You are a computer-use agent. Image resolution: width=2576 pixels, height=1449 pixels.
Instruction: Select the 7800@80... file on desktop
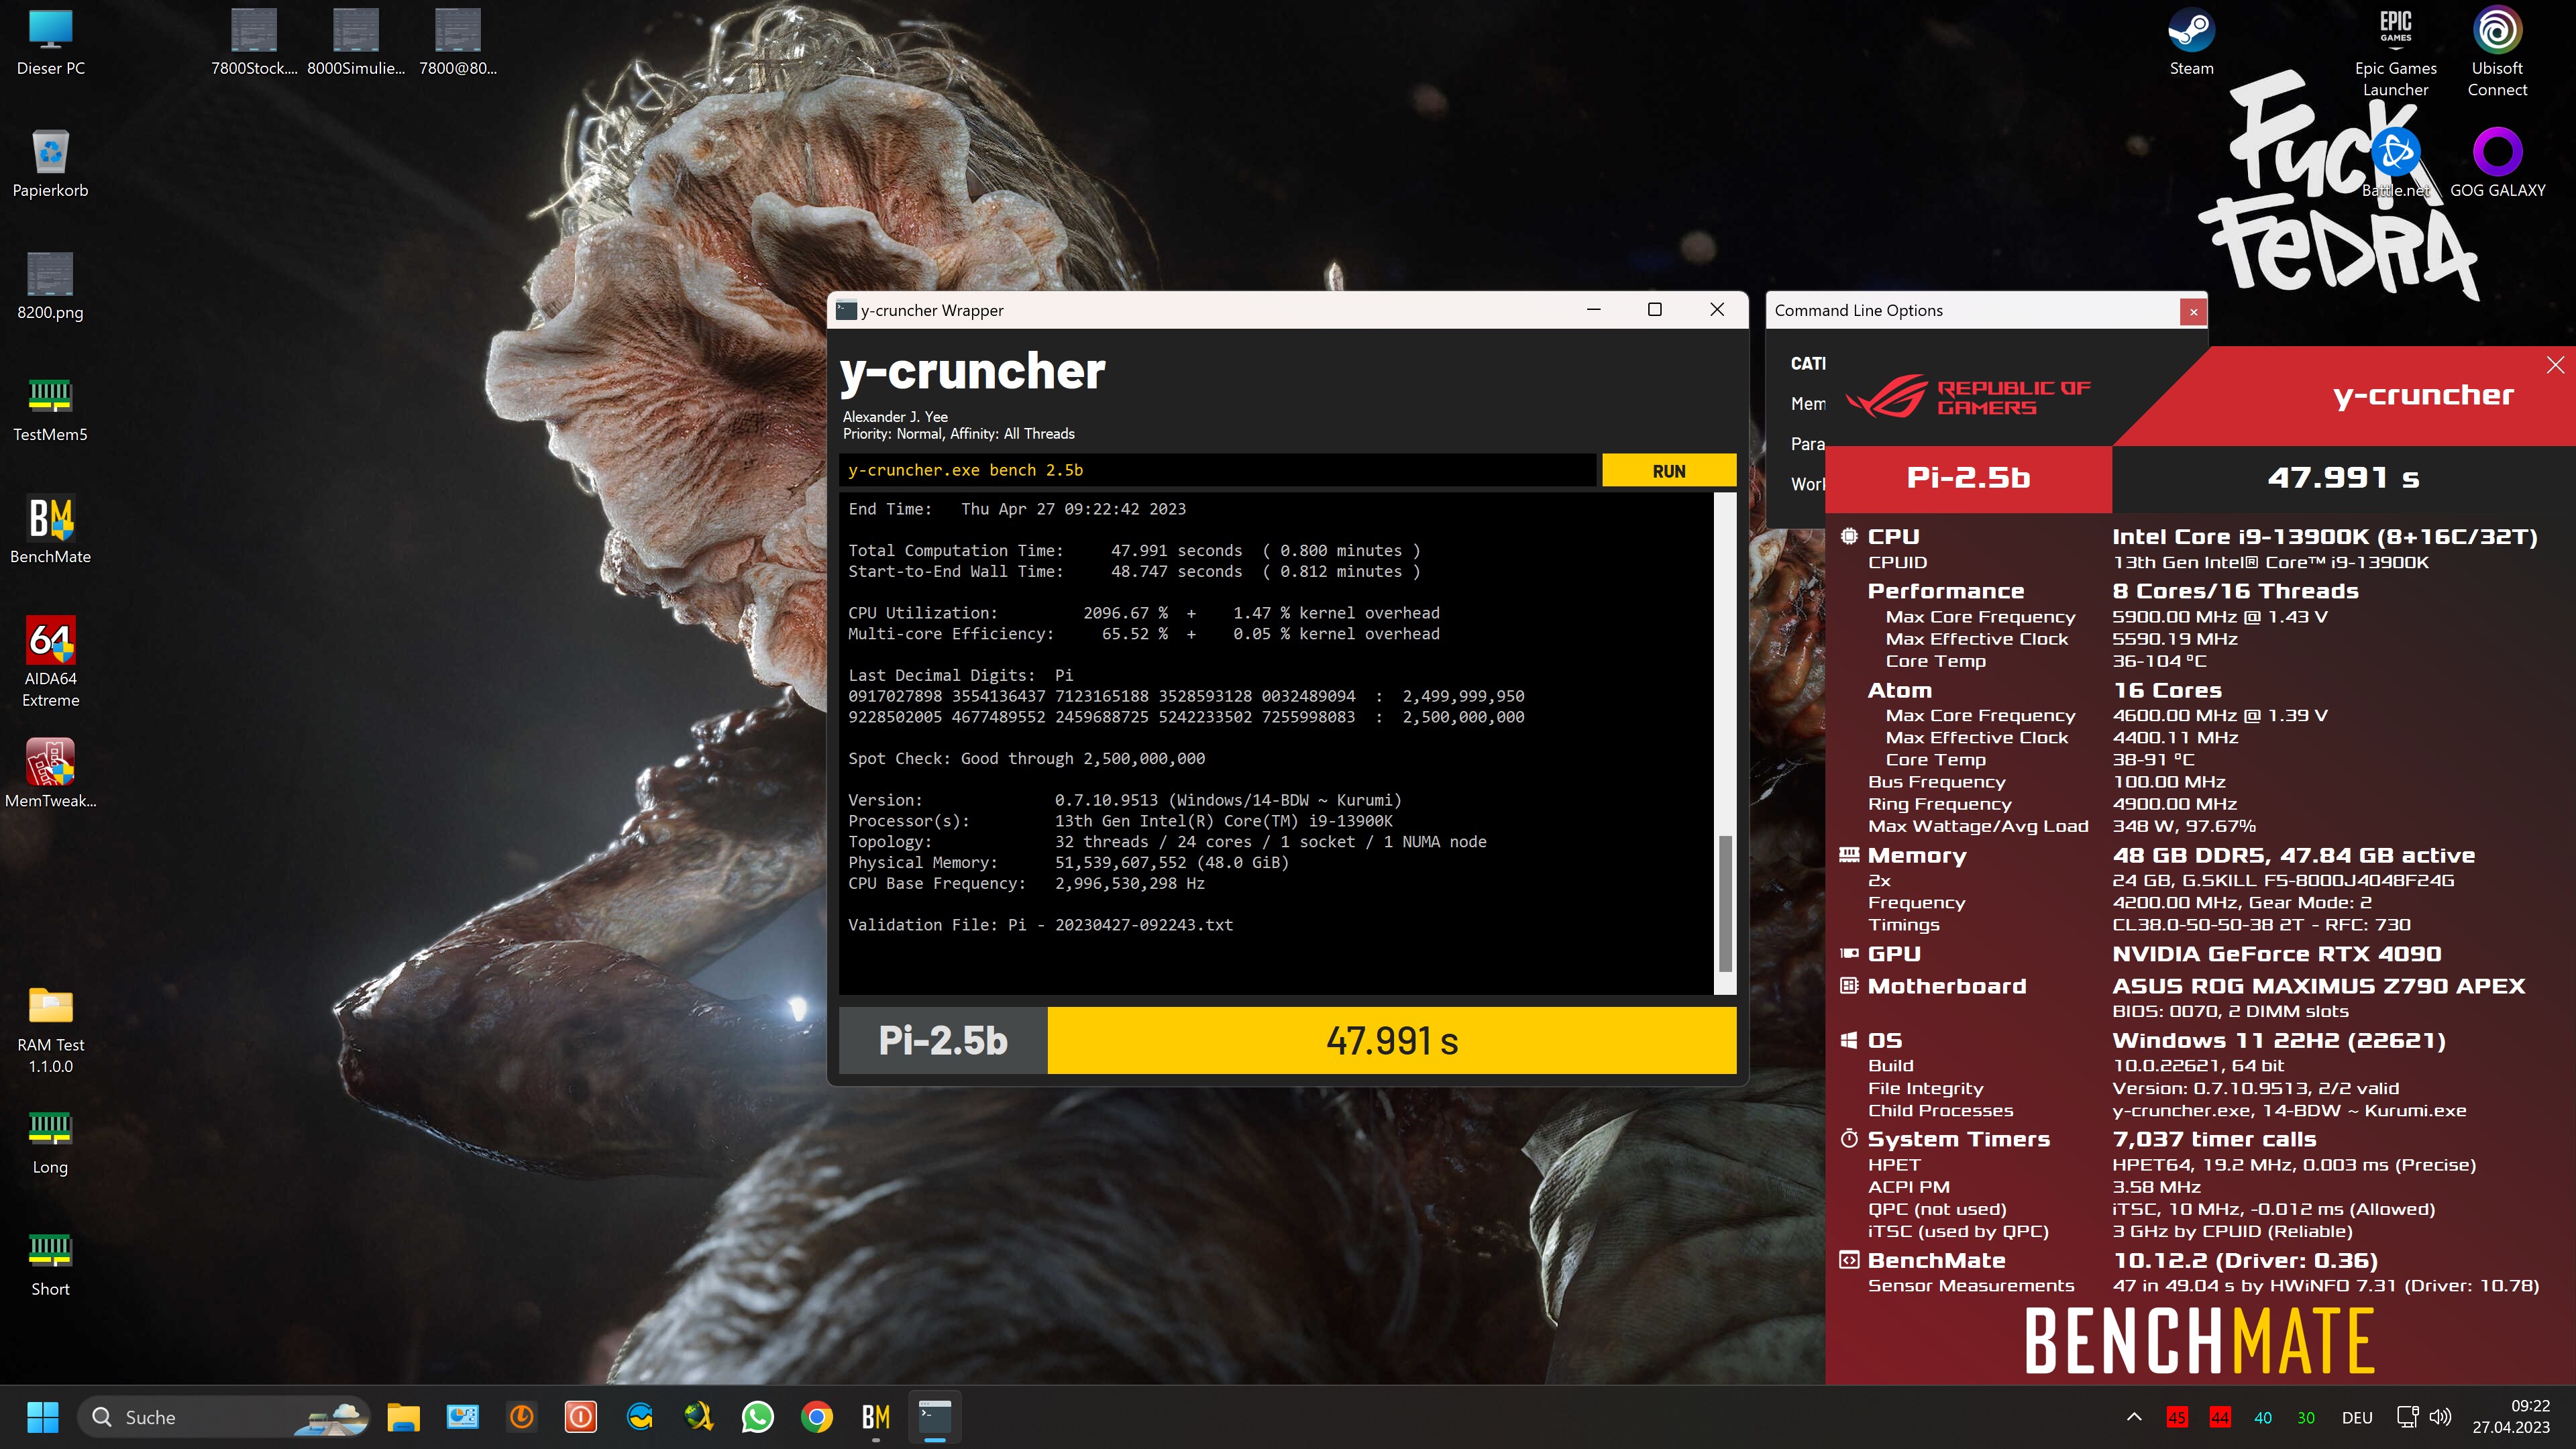coord(458,43)
